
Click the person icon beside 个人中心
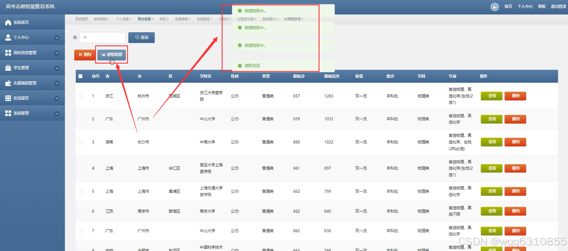[8, 37]
